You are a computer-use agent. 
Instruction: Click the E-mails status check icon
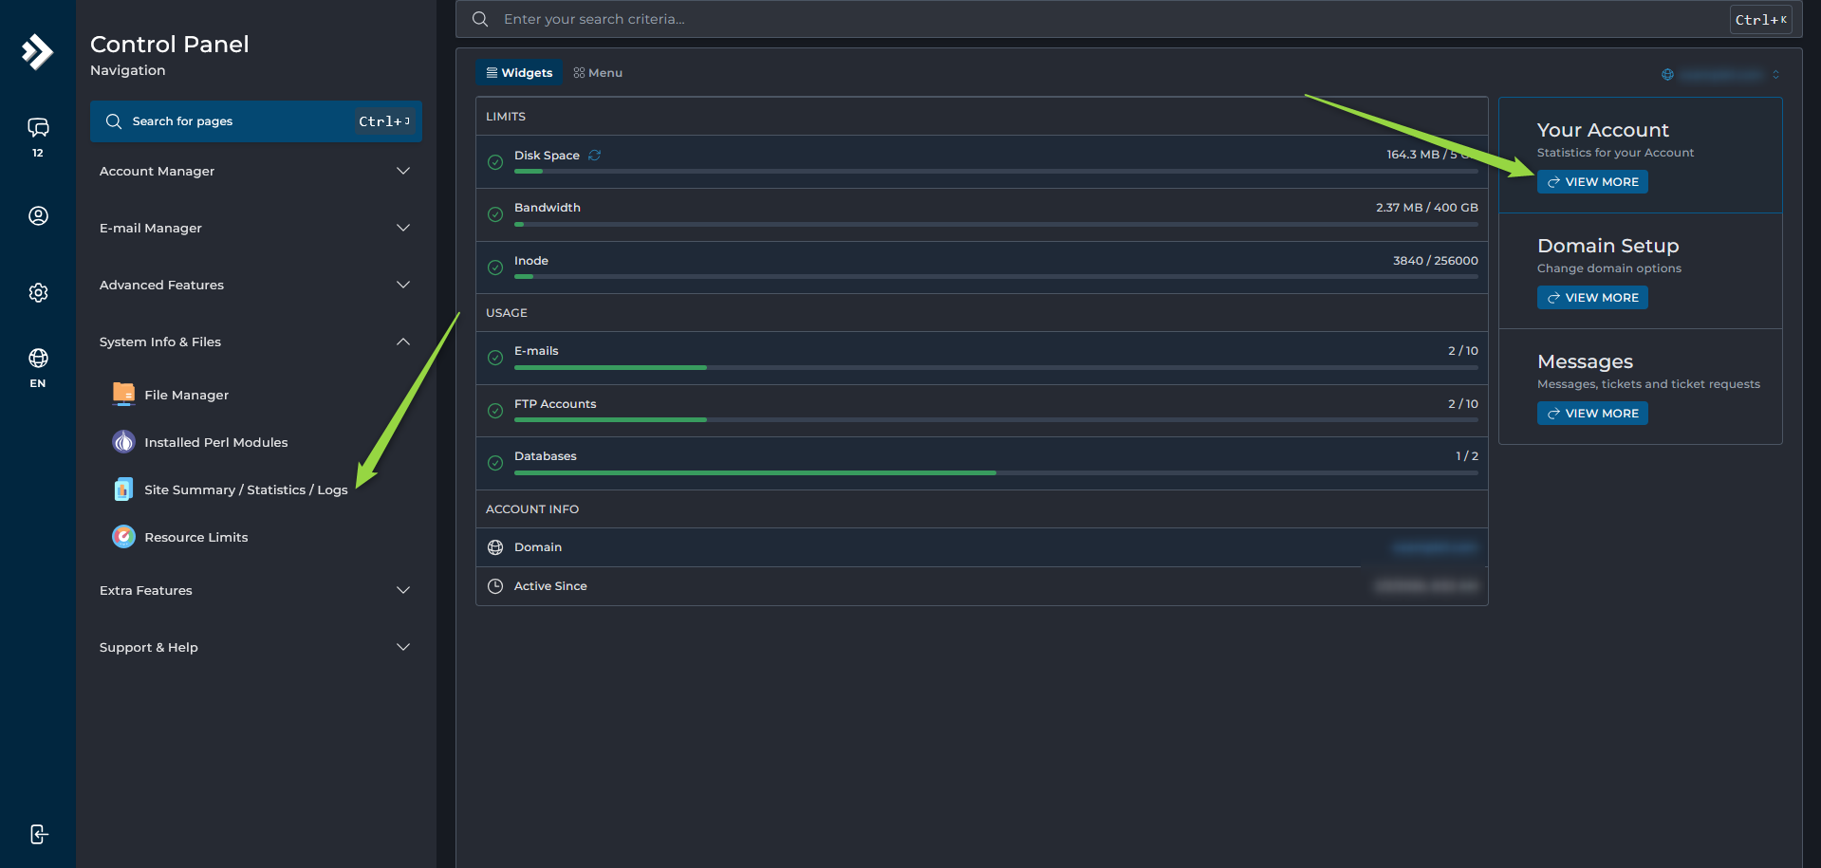tap(495, 358)
